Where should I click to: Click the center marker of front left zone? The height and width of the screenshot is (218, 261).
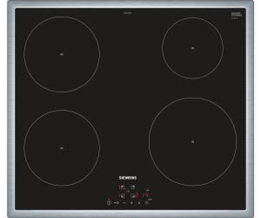click(x=62, y=148)
